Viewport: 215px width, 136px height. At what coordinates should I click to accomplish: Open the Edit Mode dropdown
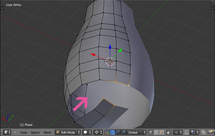[68, 132]
